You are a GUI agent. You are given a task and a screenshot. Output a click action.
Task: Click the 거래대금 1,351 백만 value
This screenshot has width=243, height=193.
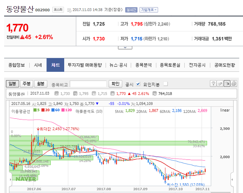point(222,39)
